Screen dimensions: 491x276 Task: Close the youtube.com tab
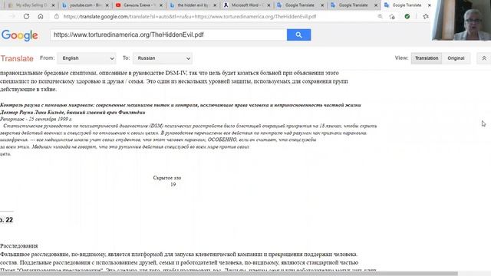coord(107,5)
